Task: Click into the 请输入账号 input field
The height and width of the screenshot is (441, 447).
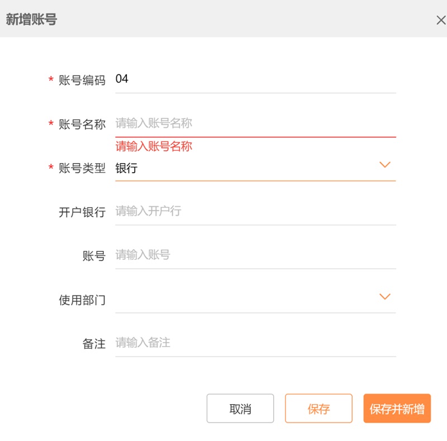Action: 255,255
